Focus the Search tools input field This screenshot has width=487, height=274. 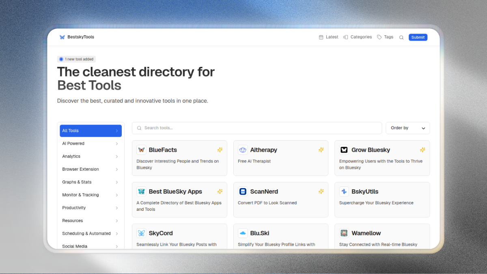260,128
